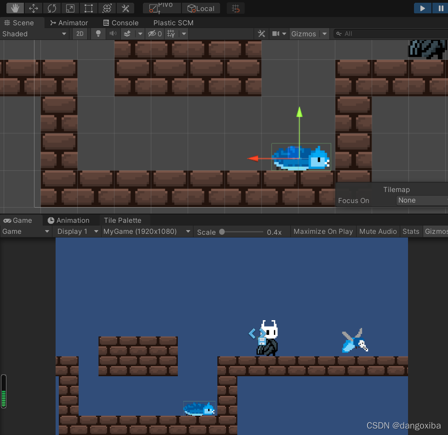Open the Console tab
This screenshot has width=448, height=435.
(x=121, y=23)
